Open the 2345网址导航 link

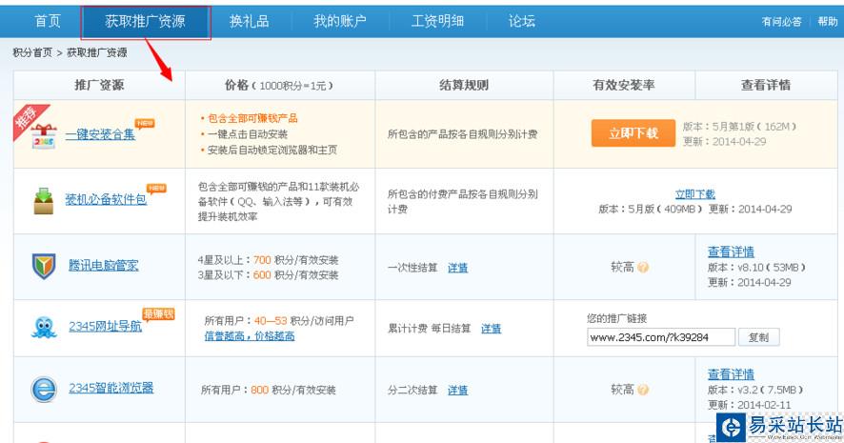point(106,326)
